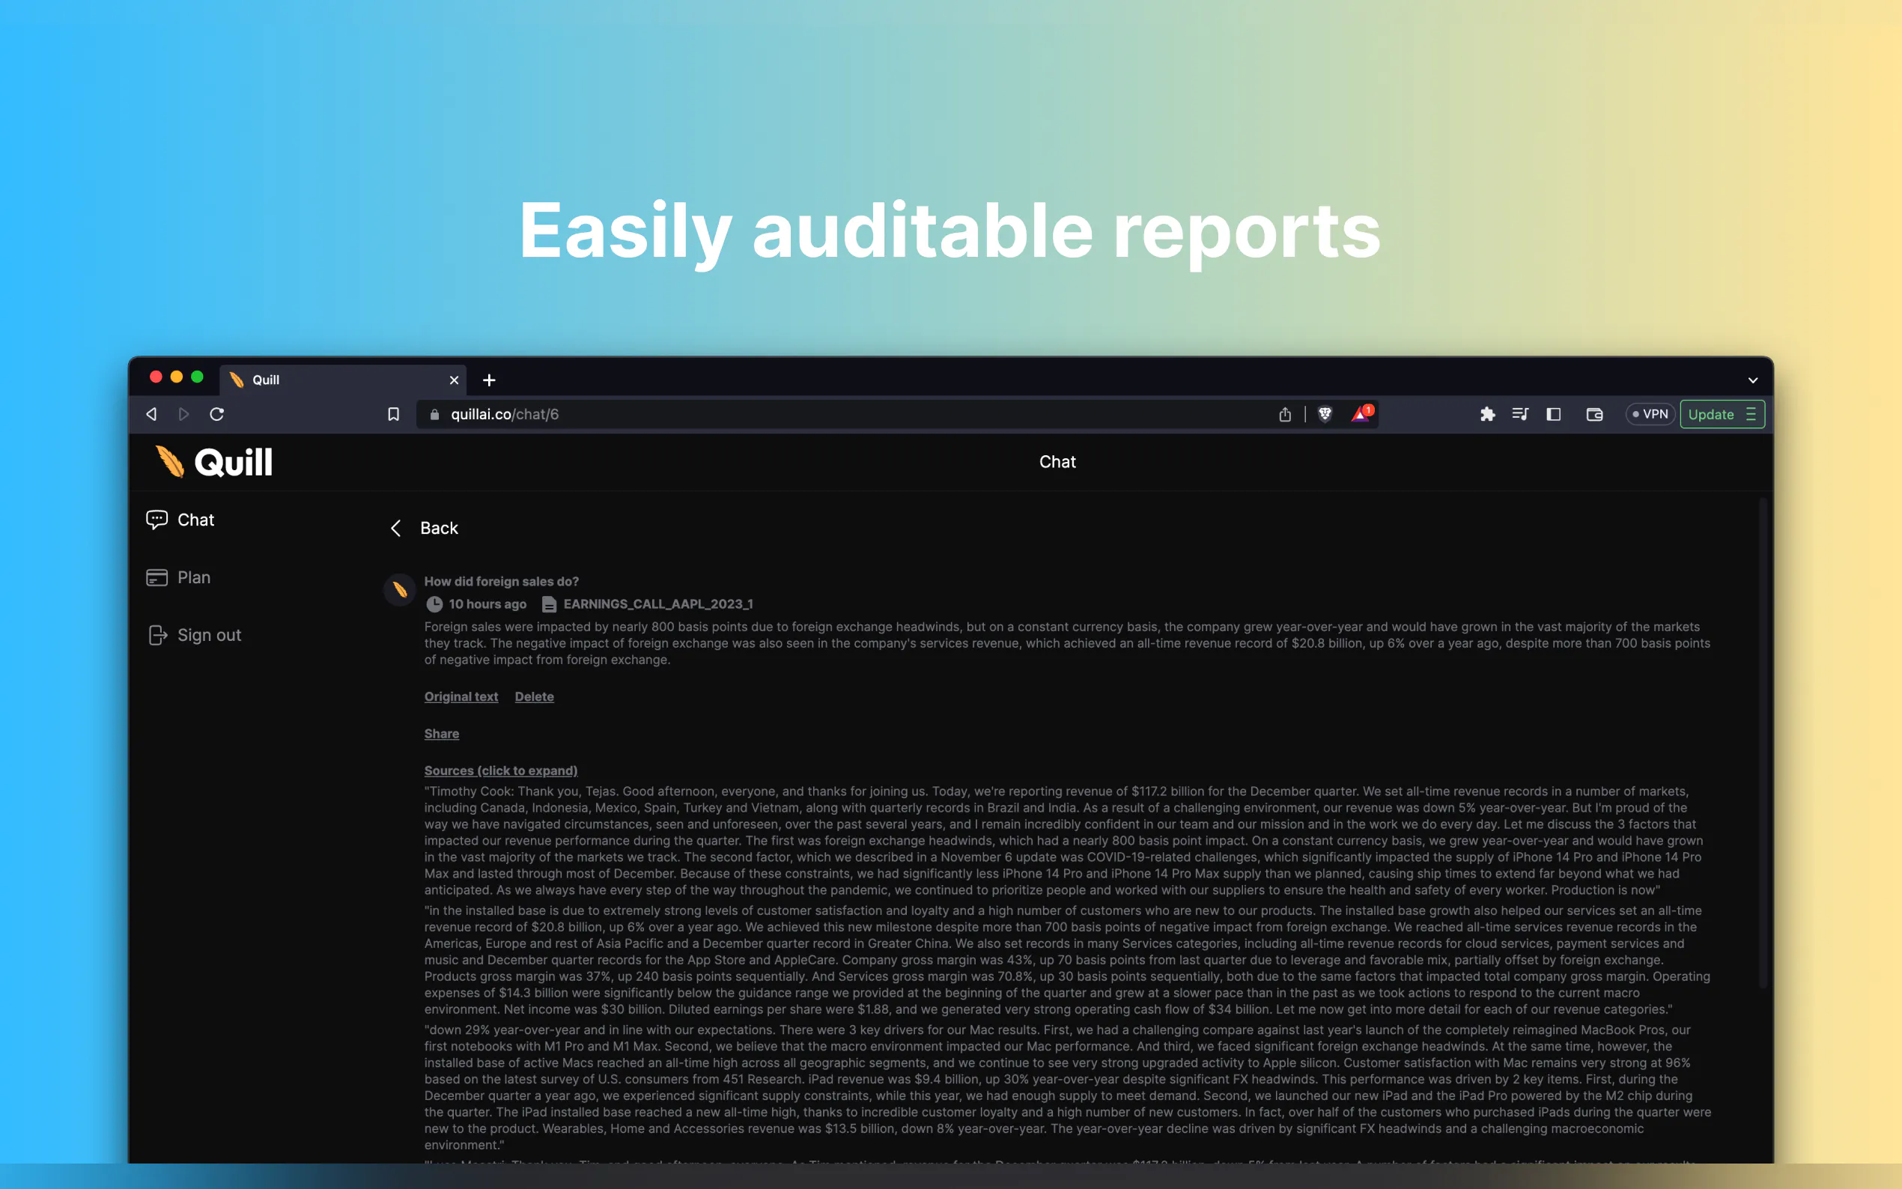Open the media playlist queue icon
Viewport: 1902px width, 1189px height.
tap(1520, 414)
